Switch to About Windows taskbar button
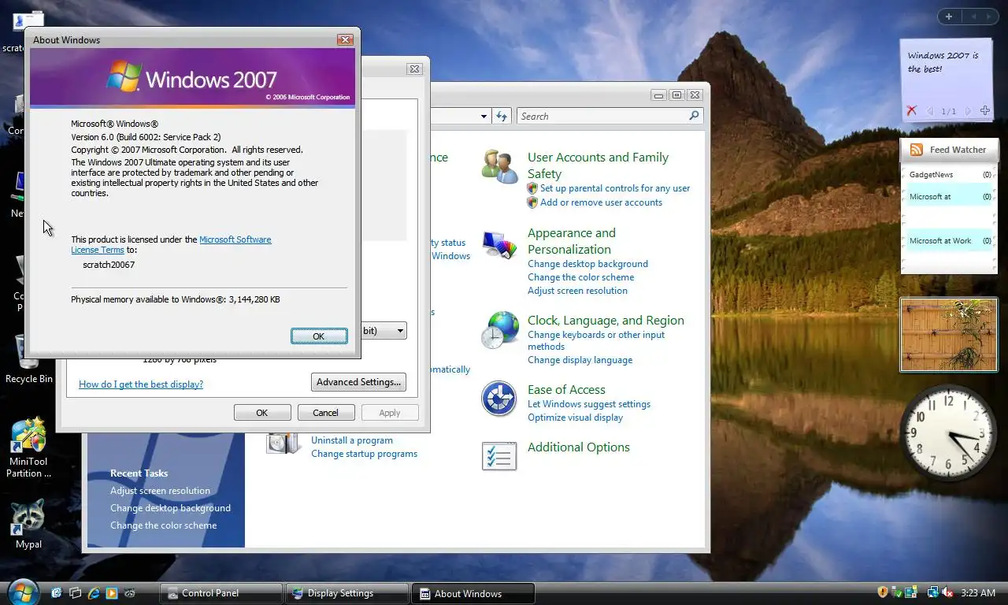The height and width of the screenshot is (605, 1008). click(x=474, y=593)
